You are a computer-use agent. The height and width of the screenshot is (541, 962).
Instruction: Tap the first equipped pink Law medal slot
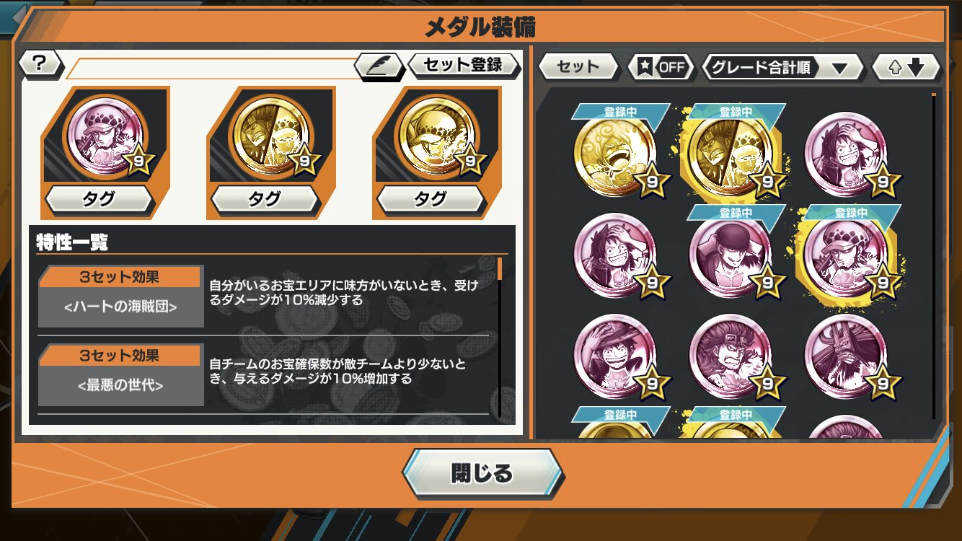(106, 136)
